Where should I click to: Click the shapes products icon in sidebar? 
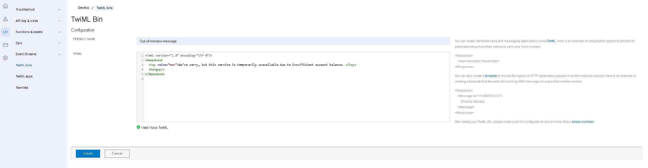[x=5, y=19]
